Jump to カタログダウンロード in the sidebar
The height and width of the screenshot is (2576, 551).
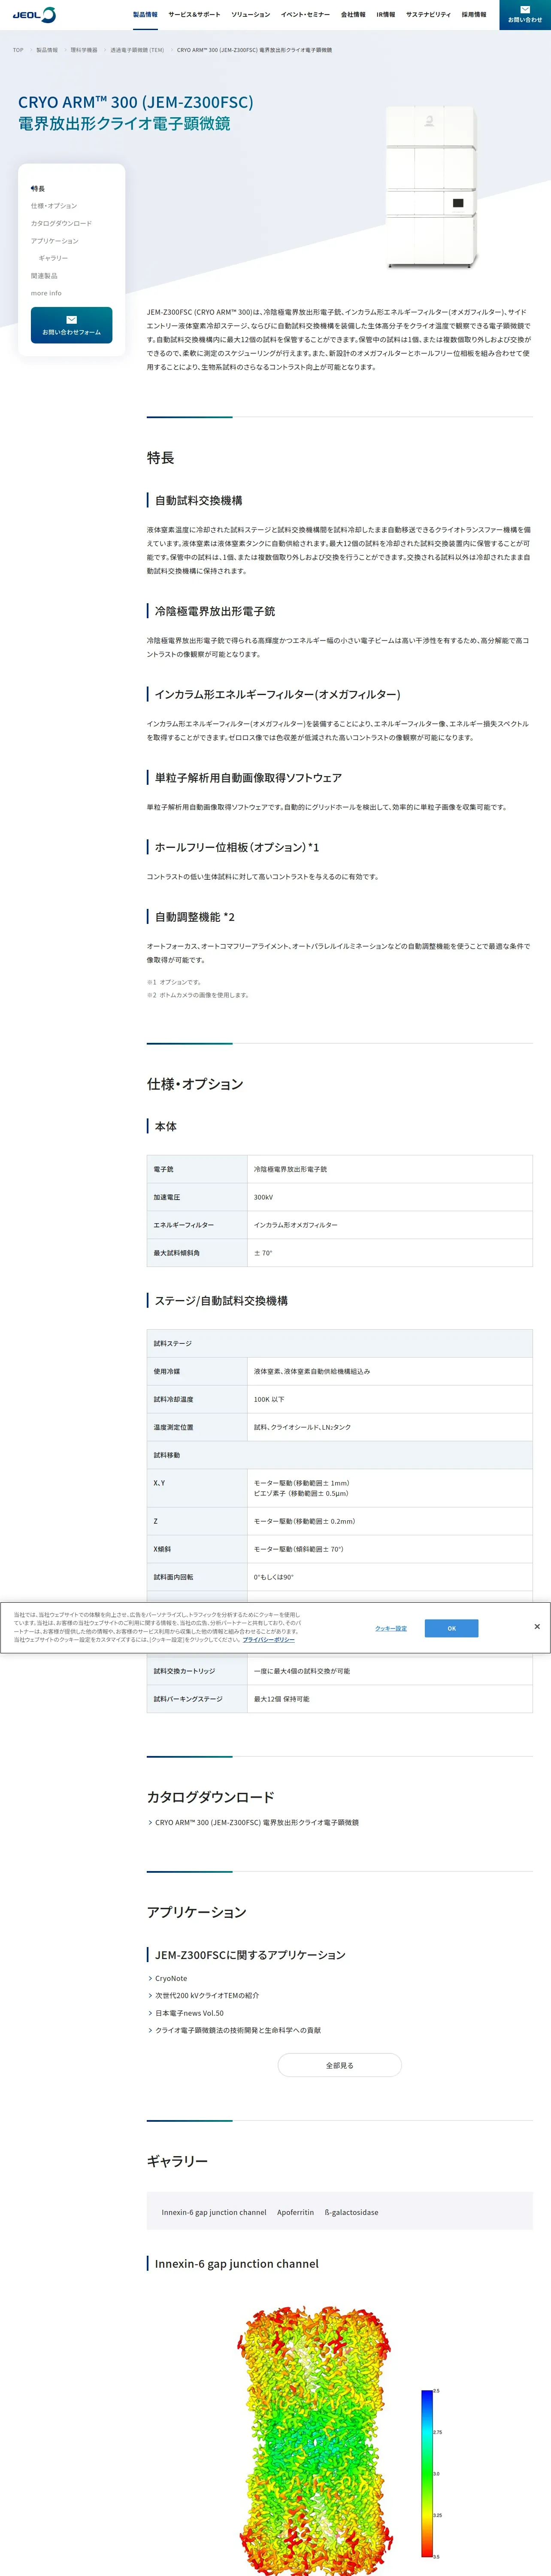61,223
